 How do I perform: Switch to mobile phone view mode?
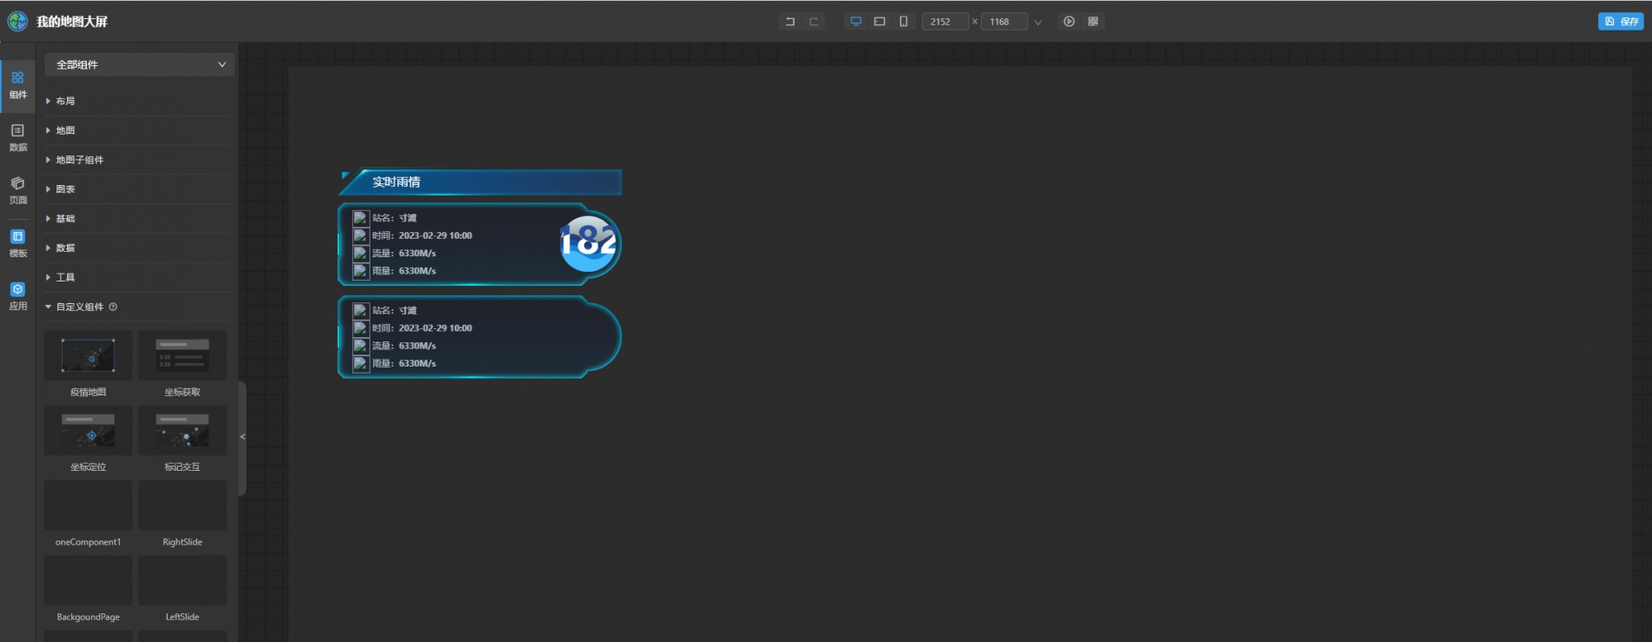tap(903, 22)
